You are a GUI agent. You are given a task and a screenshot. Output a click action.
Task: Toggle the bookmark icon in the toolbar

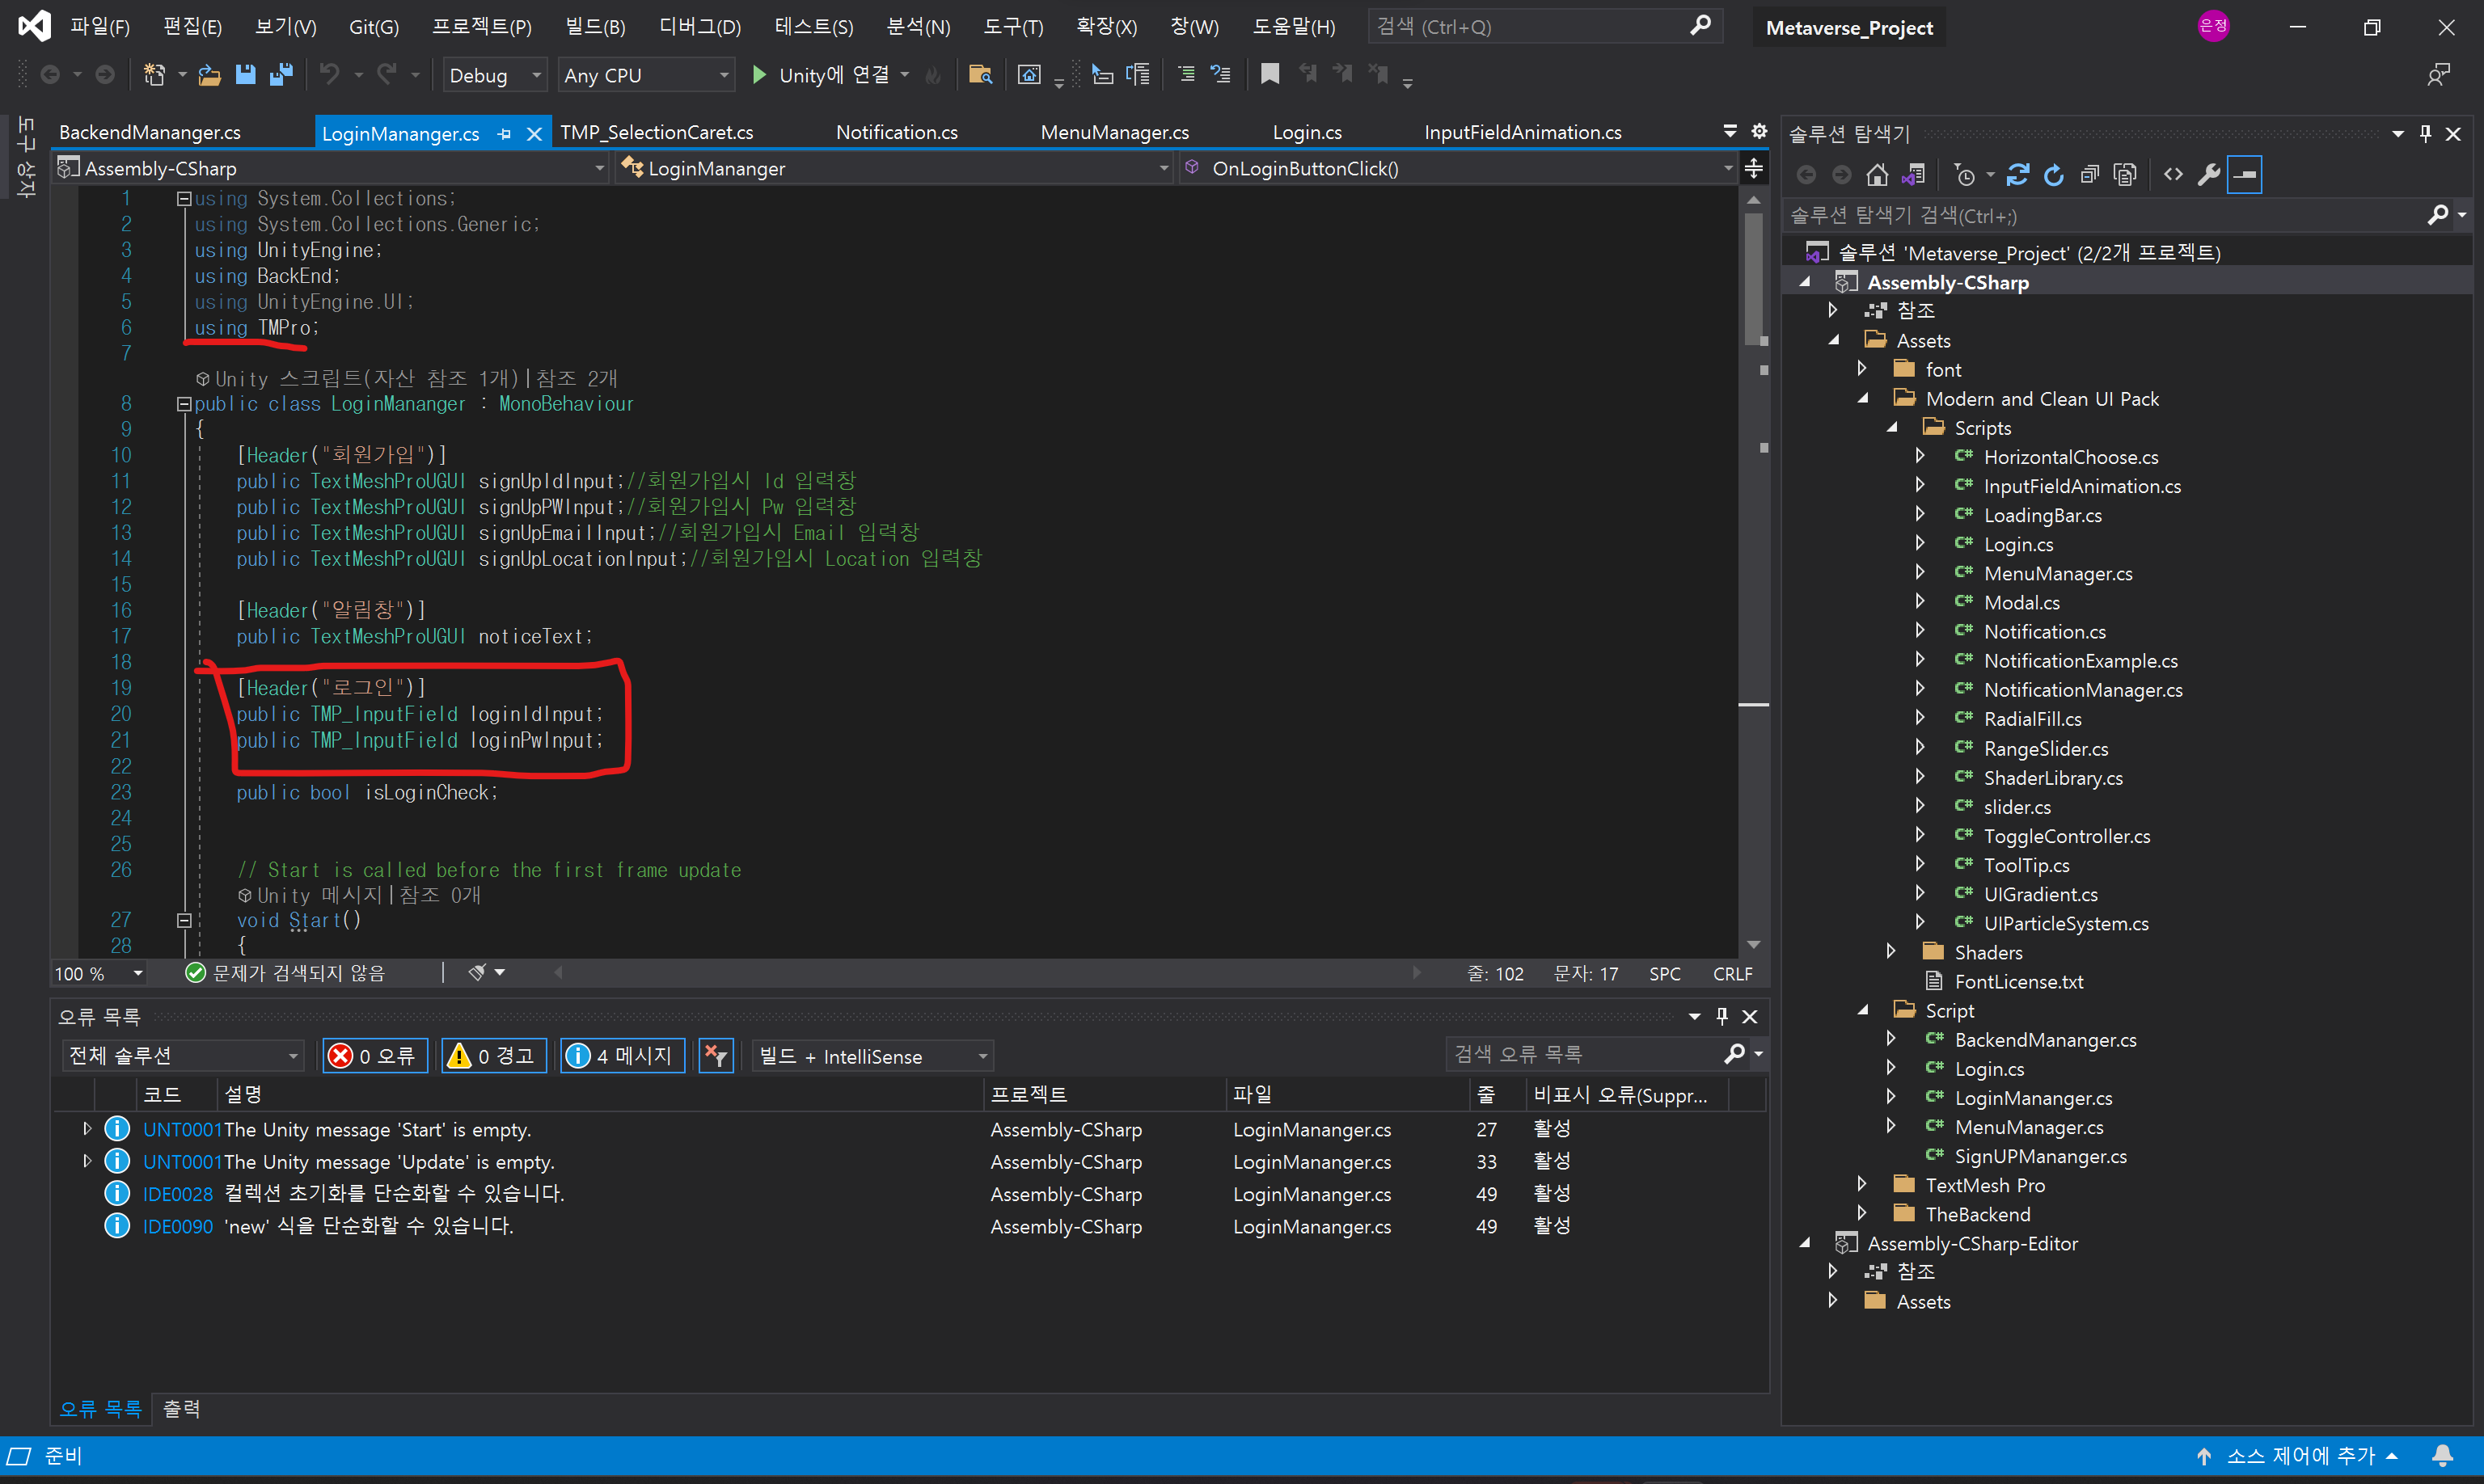(1269, 74)
